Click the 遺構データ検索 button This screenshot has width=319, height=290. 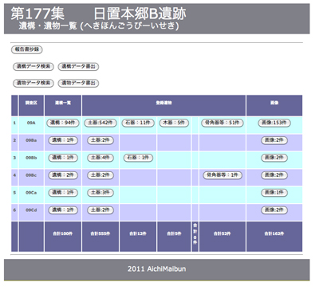33,66
